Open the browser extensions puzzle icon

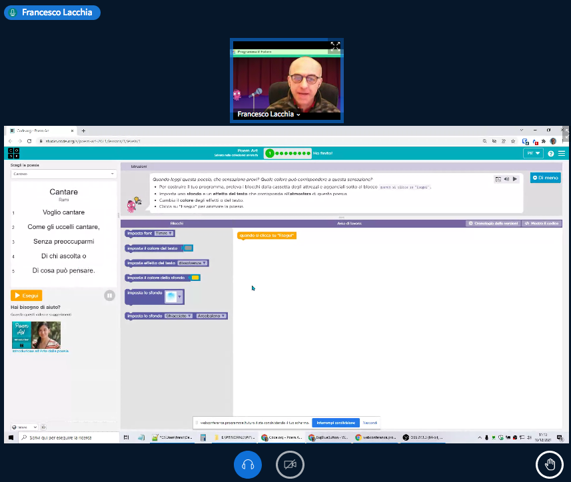coord(543,141)
